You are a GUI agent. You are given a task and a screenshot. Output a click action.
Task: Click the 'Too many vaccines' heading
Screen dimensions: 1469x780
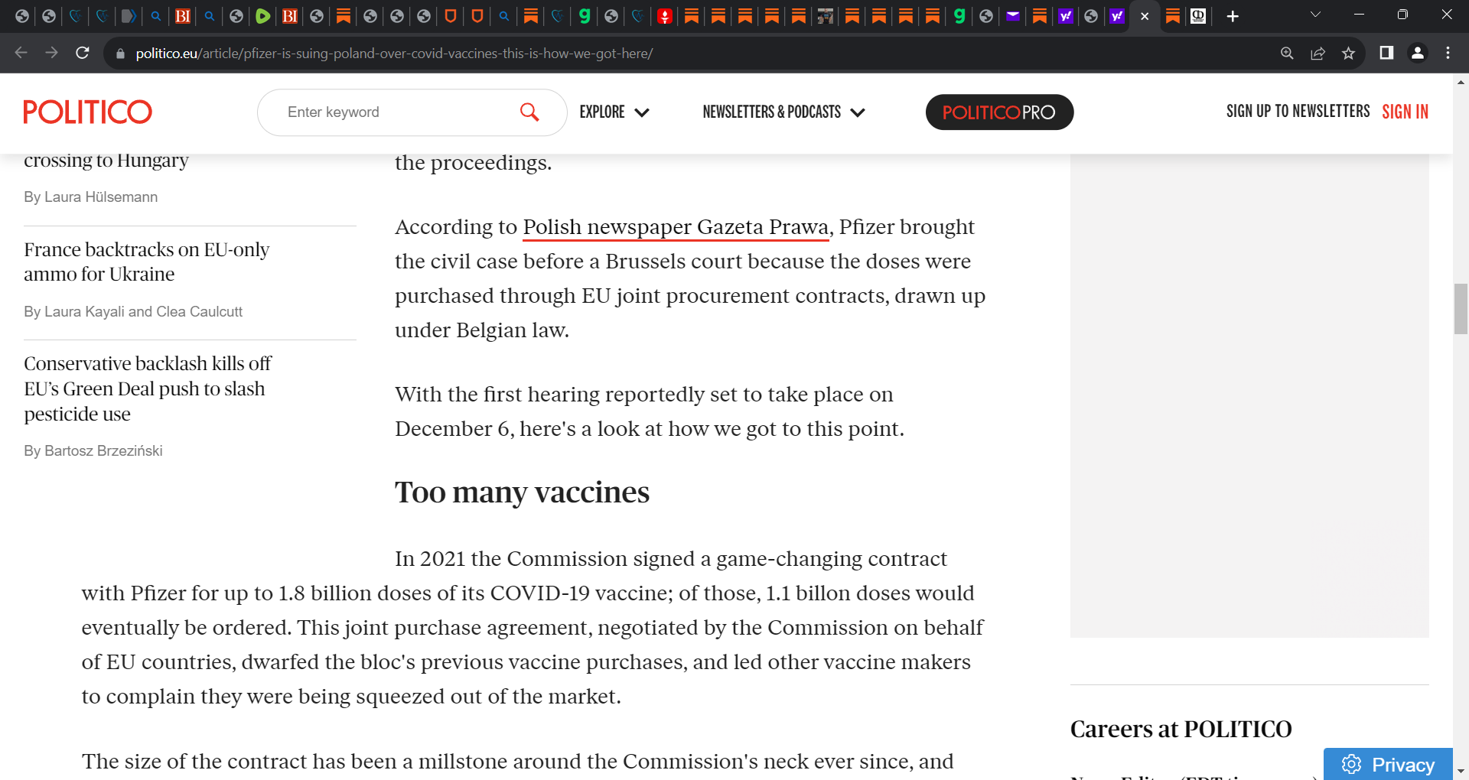point(522,492)
